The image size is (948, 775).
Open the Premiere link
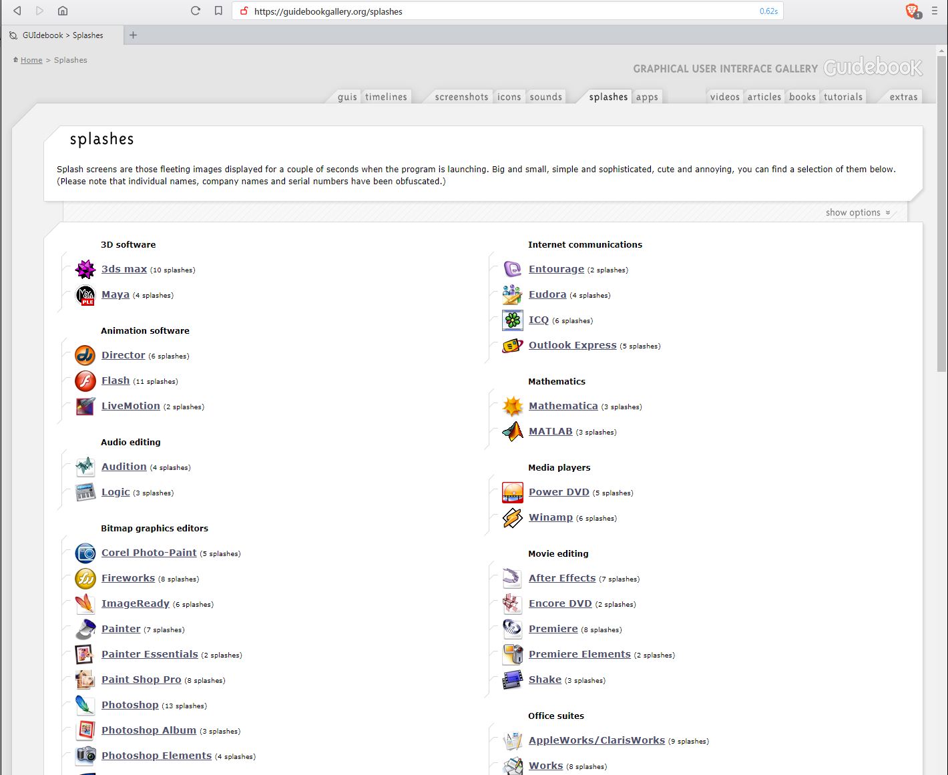553,629
